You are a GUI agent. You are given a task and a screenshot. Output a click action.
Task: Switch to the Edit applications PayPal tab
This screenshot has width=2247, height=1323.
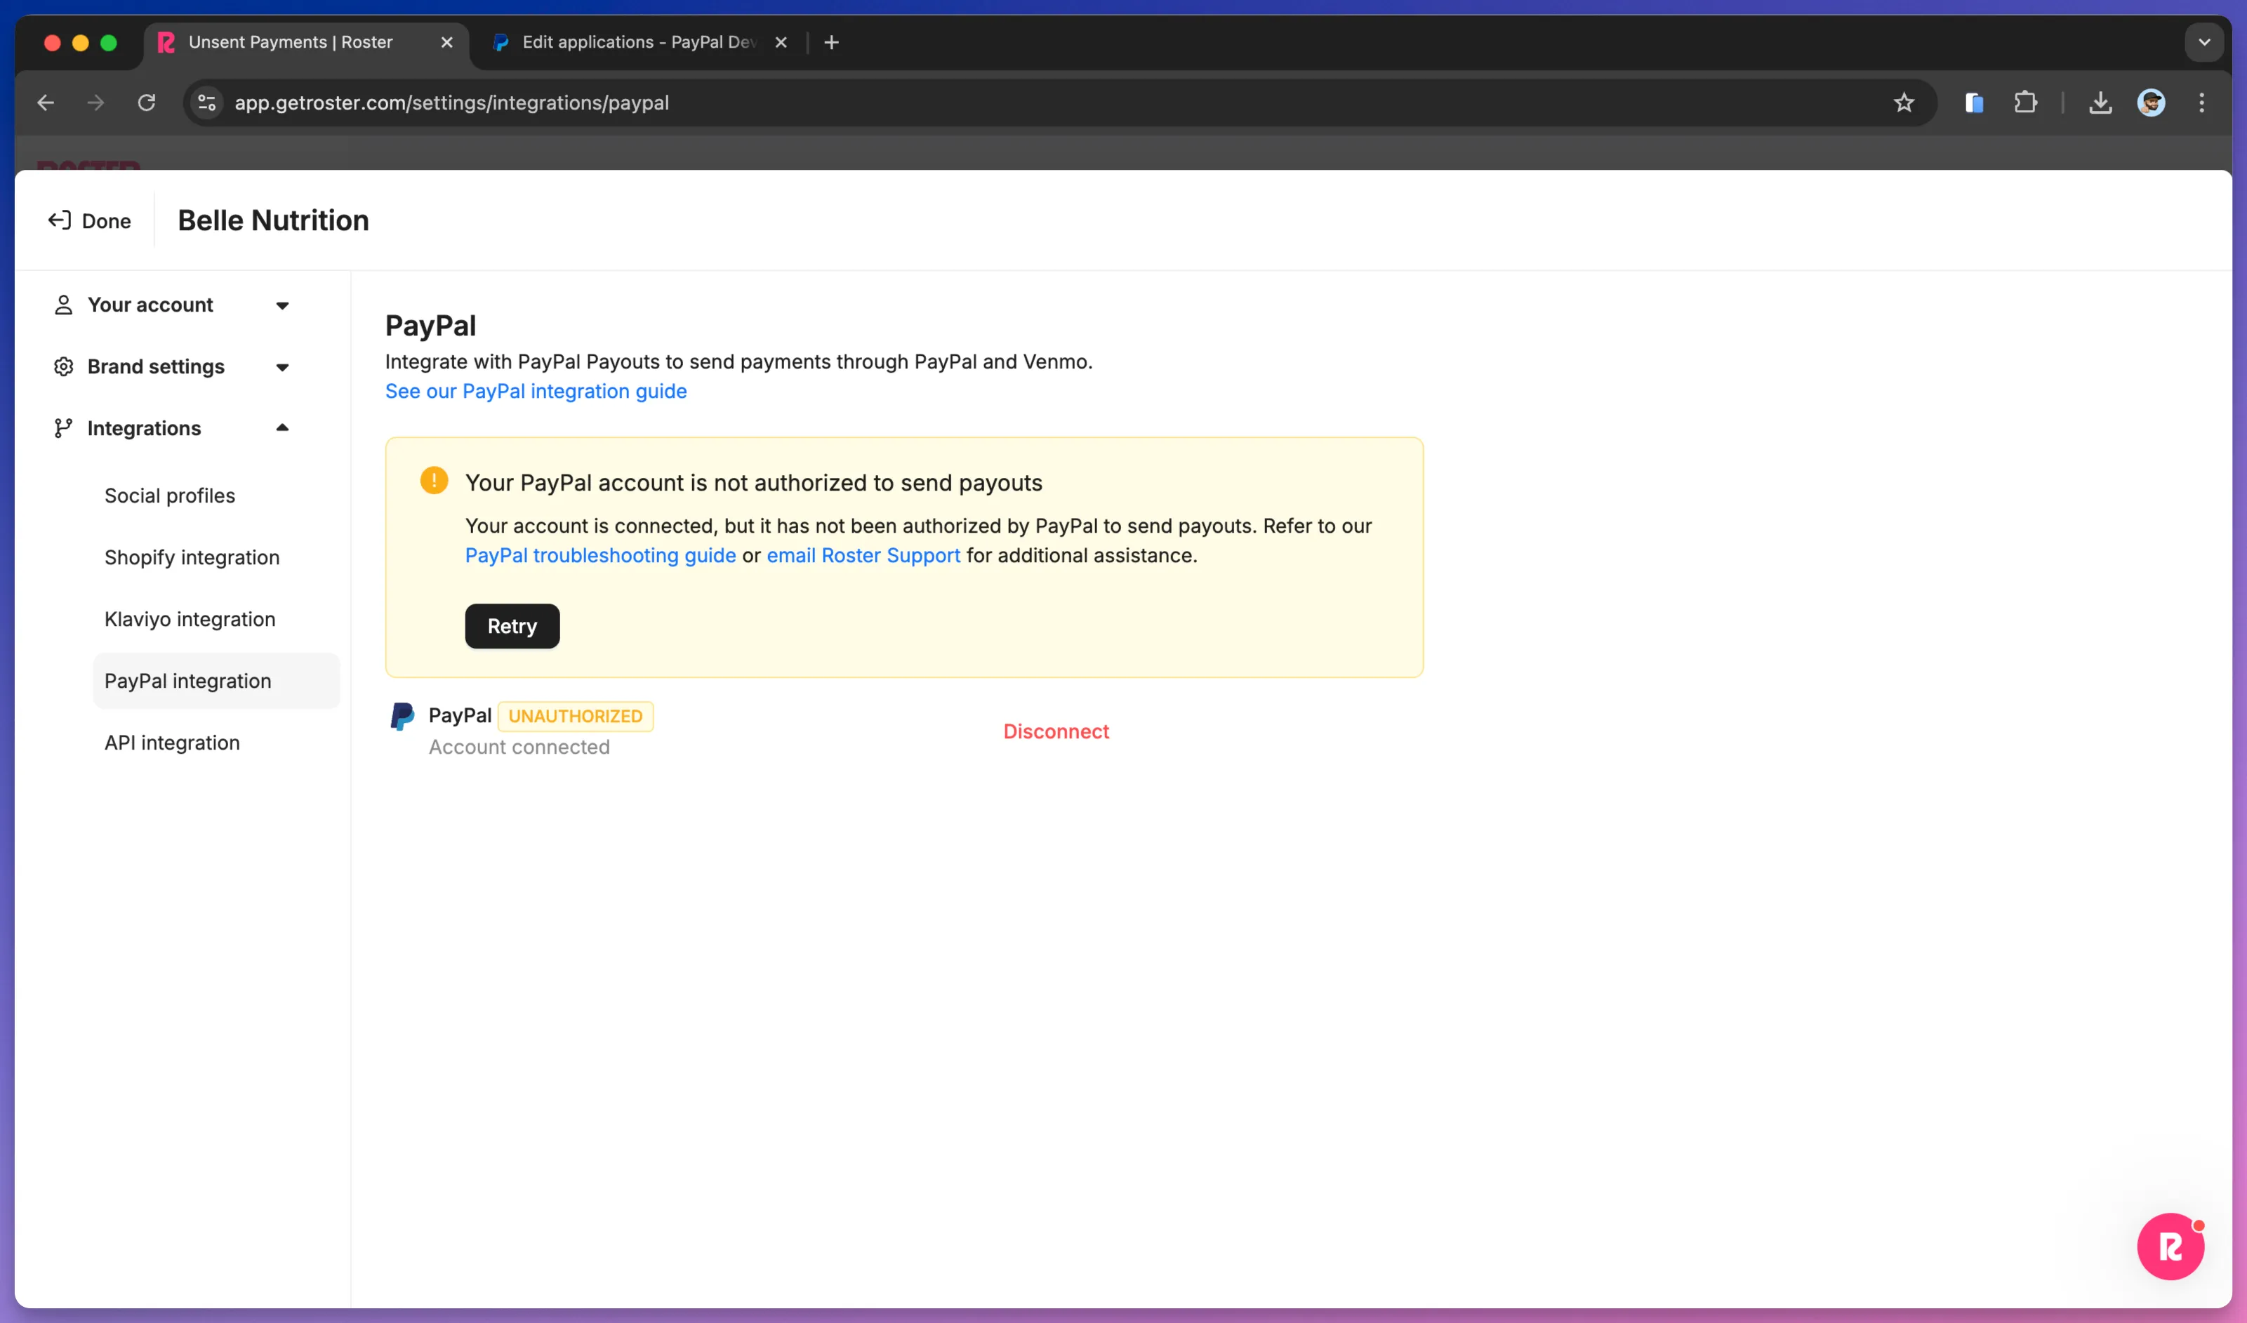point(638,43)
